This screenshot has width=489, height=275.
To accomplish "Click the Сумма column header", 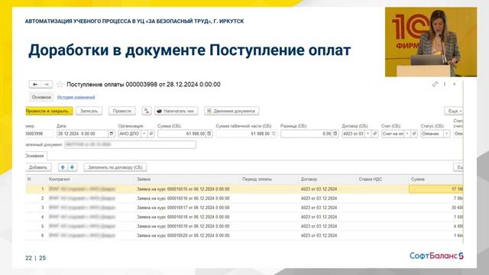I will point(436,180).
